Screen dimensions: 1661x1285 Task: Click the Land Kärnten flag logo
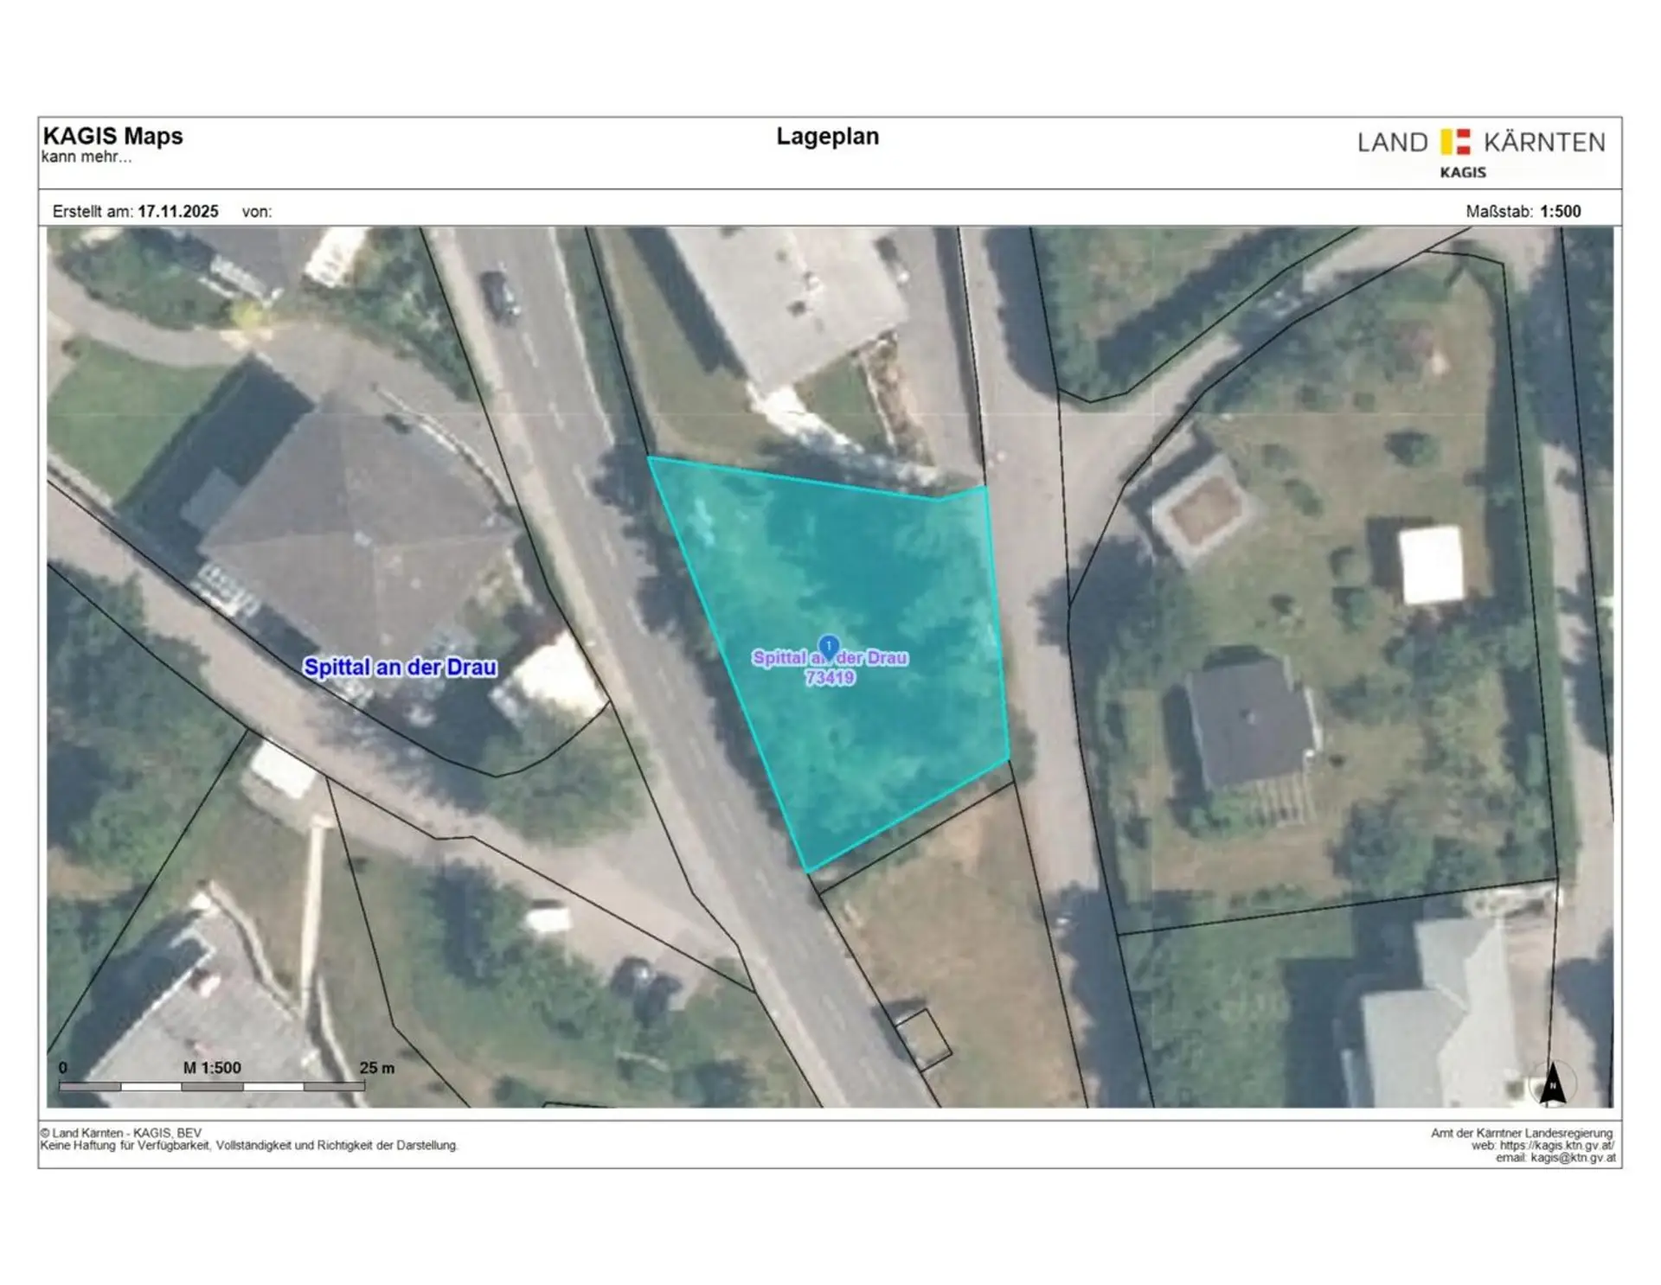[1456, 142]
